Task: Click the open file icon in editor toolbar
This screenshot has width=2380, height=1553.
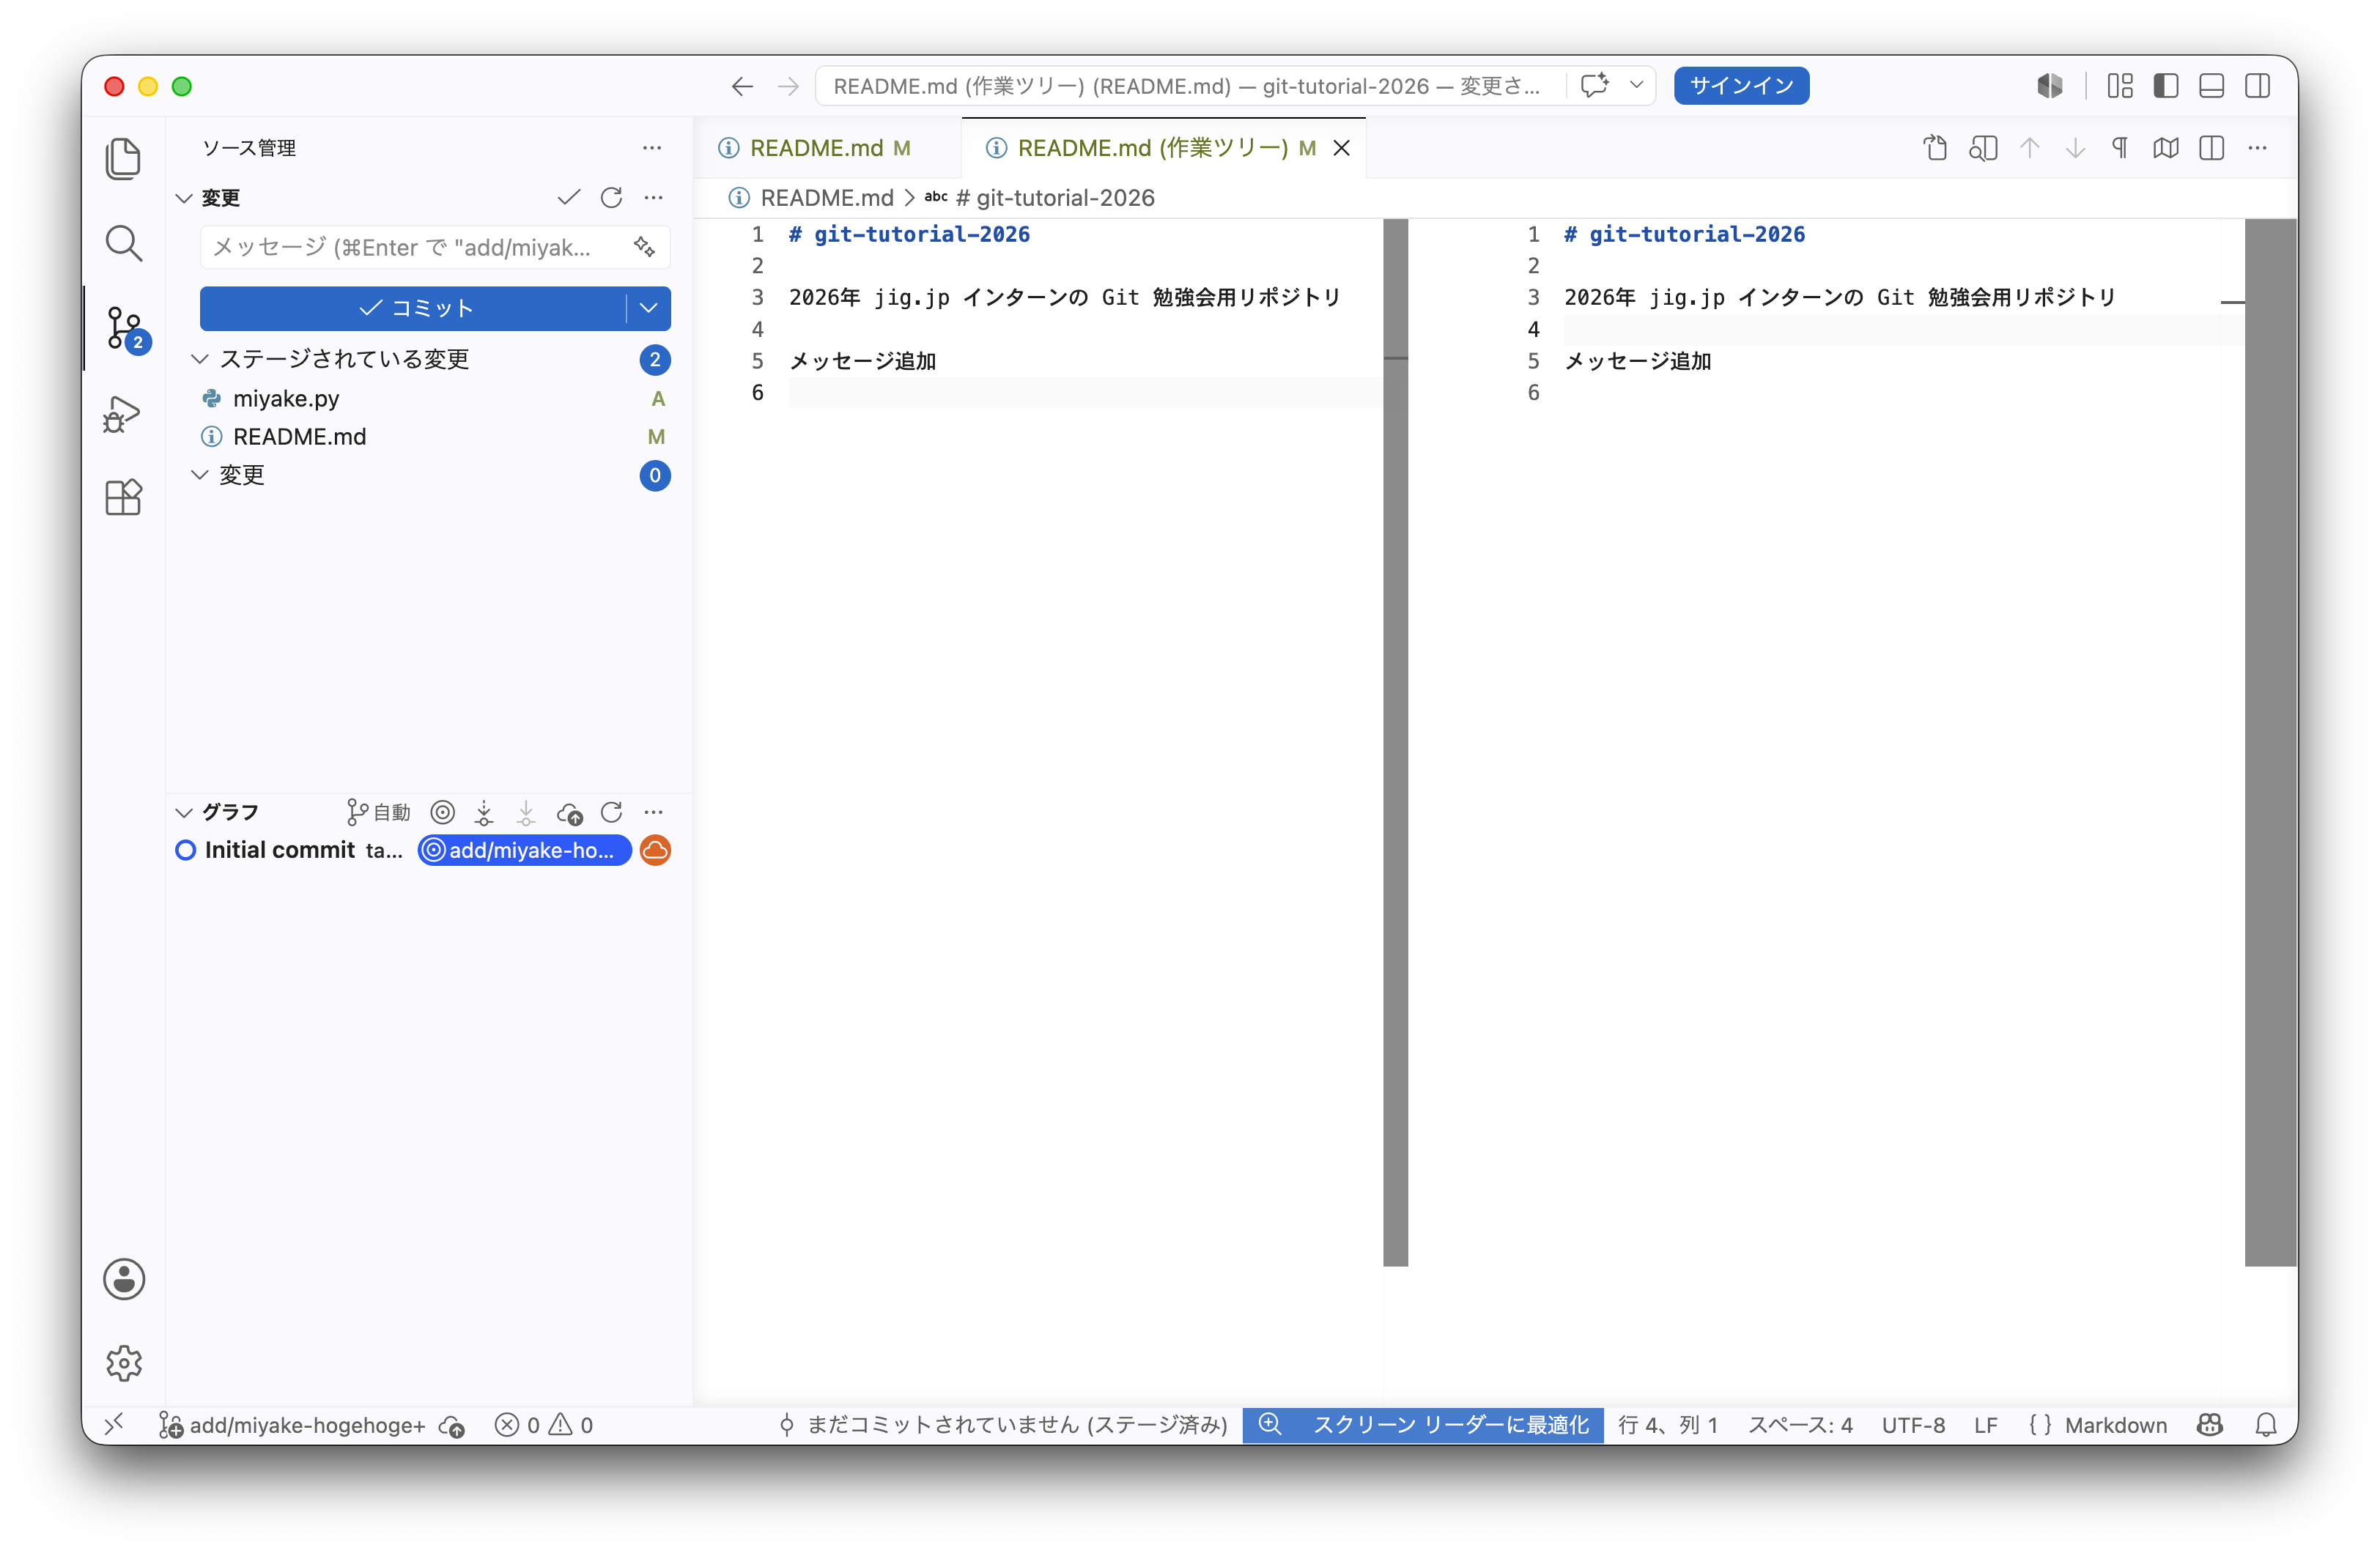Action: [1935, 148]
